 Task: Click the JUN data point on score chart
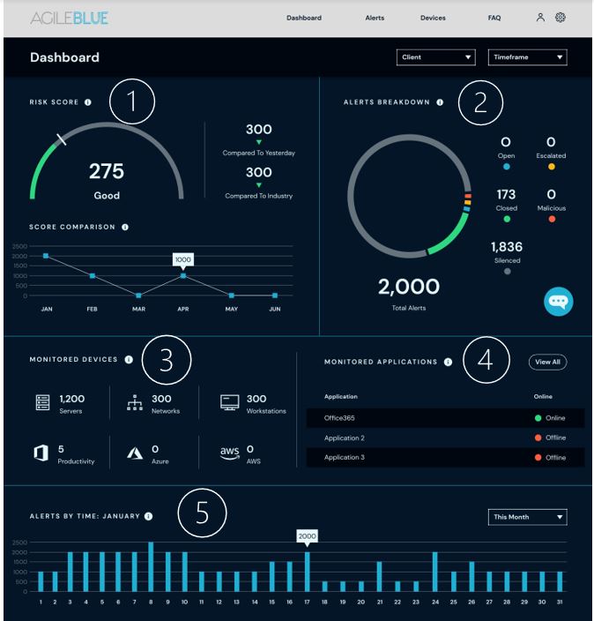click(275, 296)
